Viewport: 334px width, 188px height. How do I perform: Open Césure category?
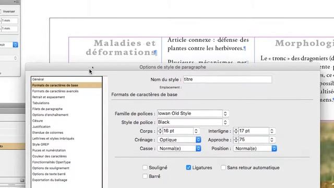pyautogui.click(x=38, y=121)
